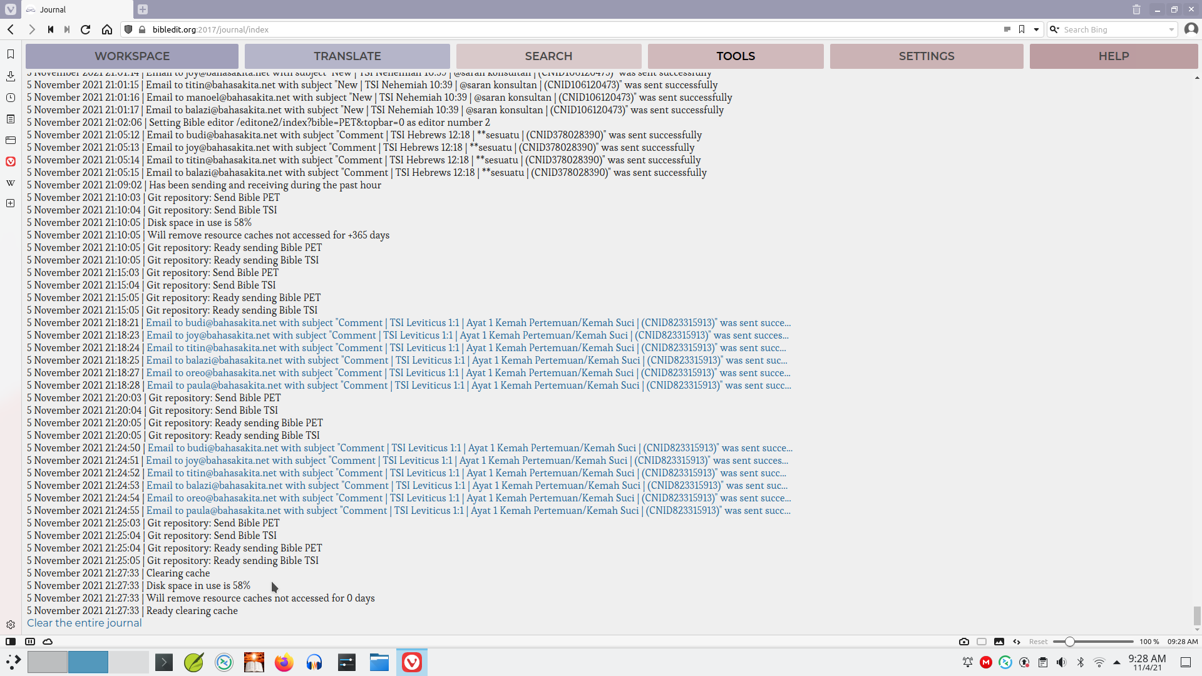This screenshot has height=676, width=1202.
Task: Capture a page screenshot with the camera icon
Action: pyautogui.click(x=963, y=642)
